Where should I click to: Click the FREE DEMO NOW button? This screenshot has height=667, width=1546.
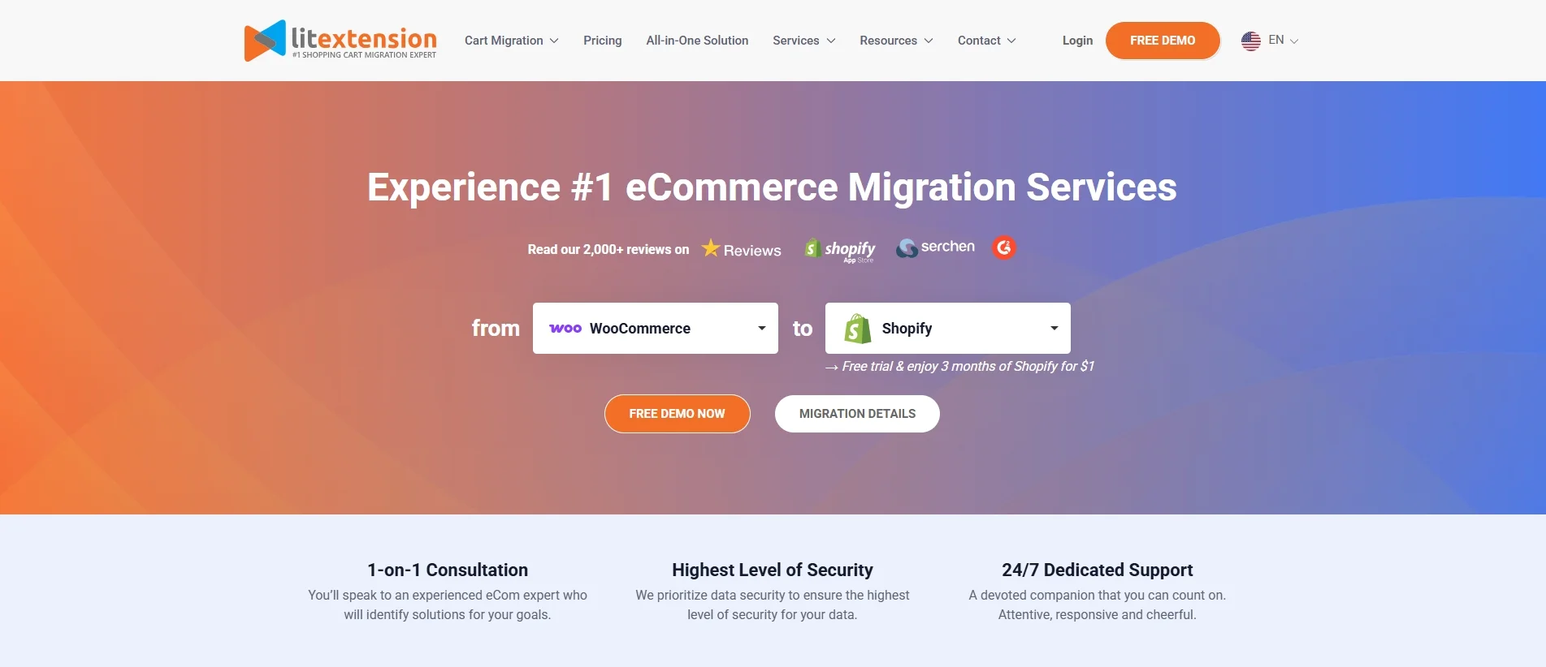tap(677, 414)
